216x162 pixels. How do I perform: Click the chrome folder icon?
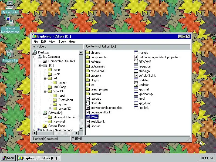click(x=88, y=53)
